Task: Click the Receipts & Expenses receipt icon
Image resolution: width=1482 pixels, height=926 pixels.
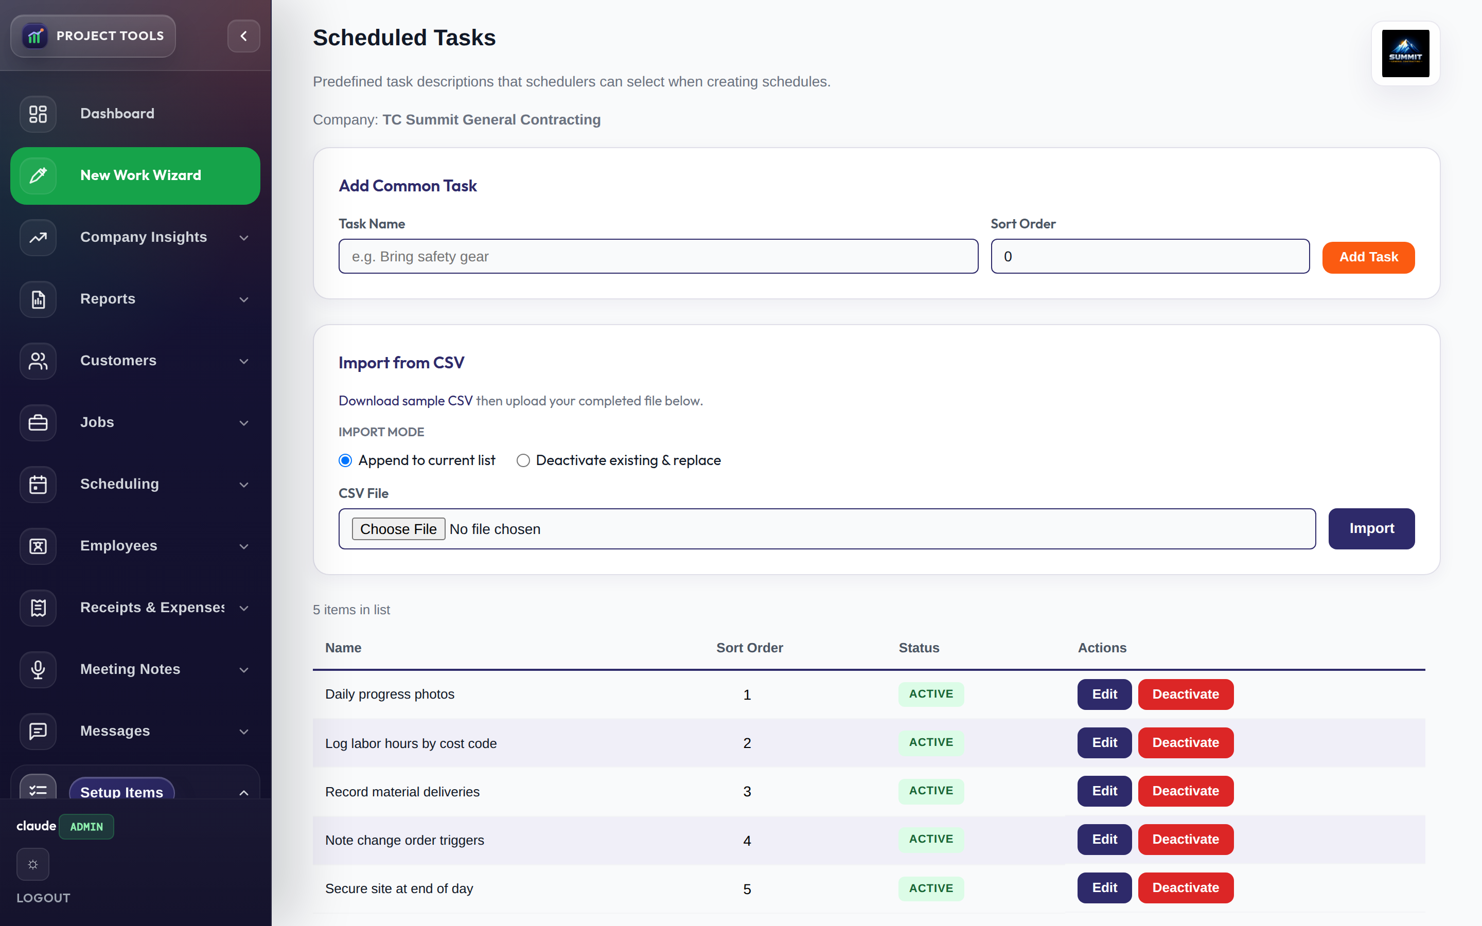Action: pos(38,608)
